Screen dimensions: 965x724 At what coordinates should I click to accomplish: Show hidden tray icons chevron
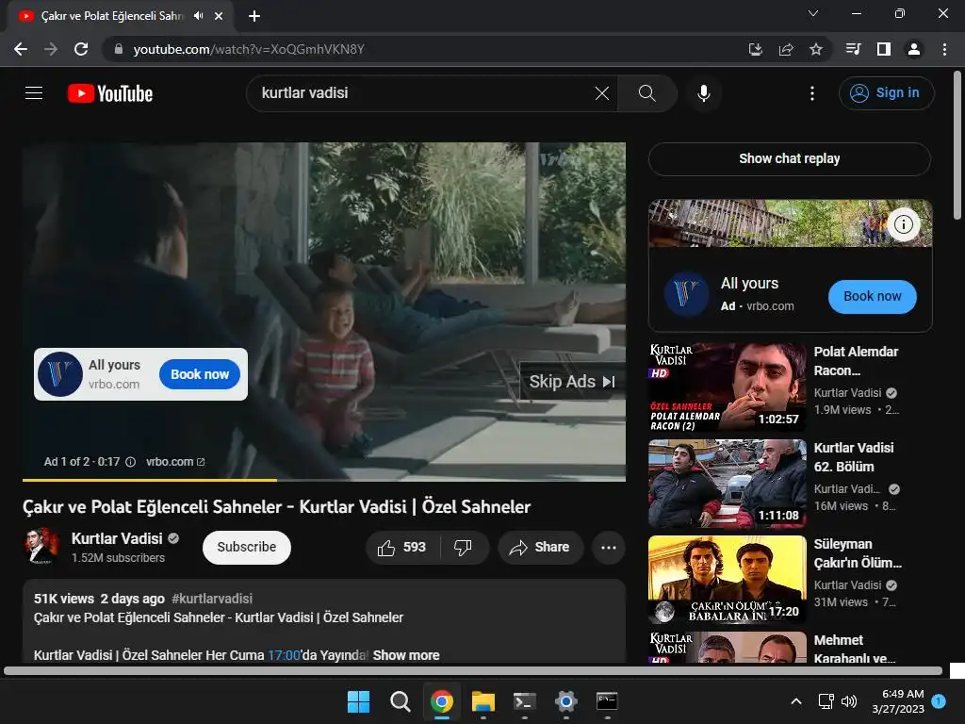point(795,701)
